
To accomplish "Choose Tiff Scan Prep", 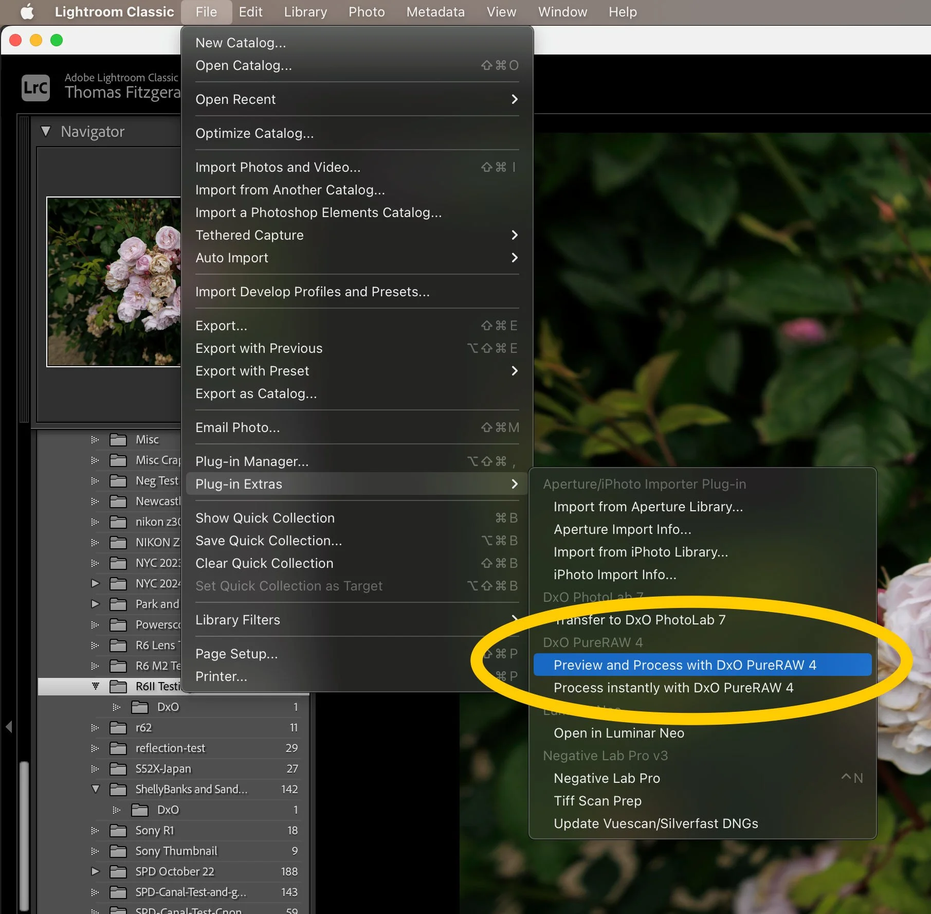I will [702, 801].
